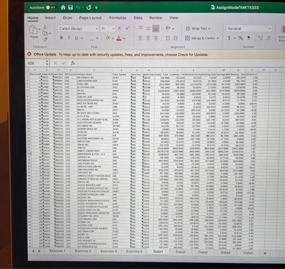Click the Paste clipboard icon

pos(33,29)
